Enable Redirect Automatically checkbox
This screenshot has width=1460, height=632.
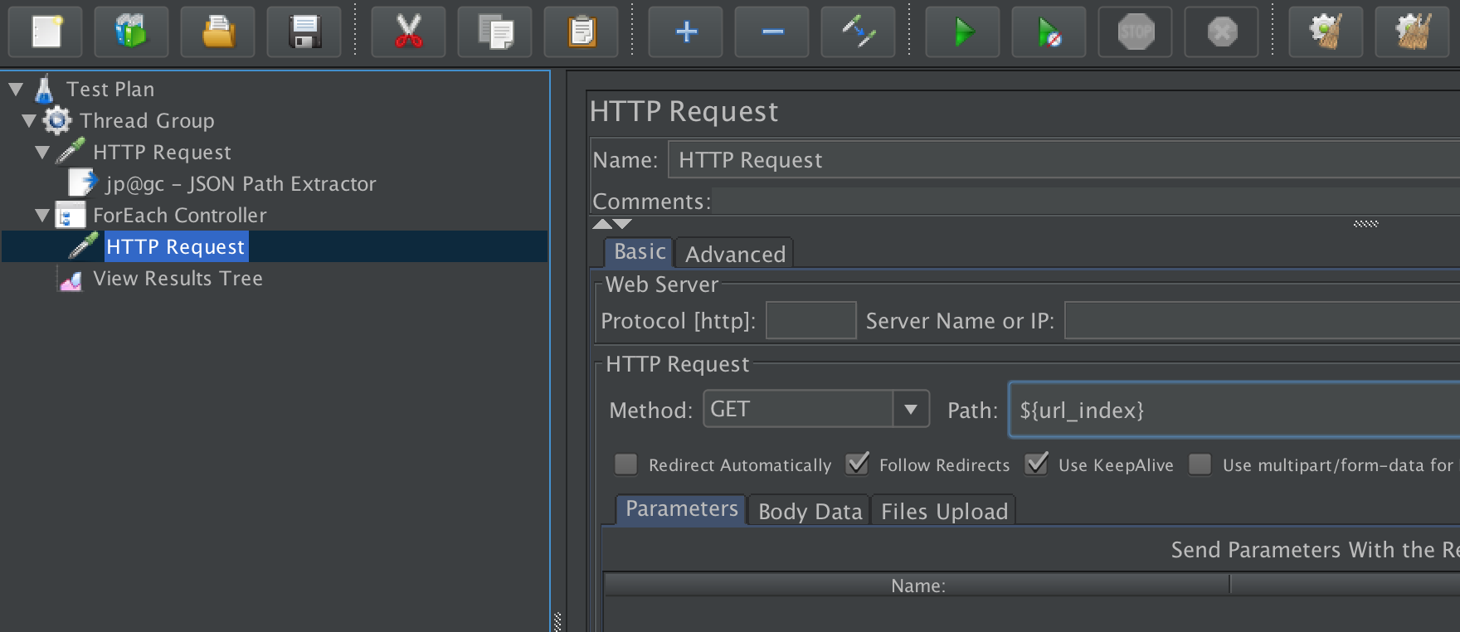click(626, 464)
